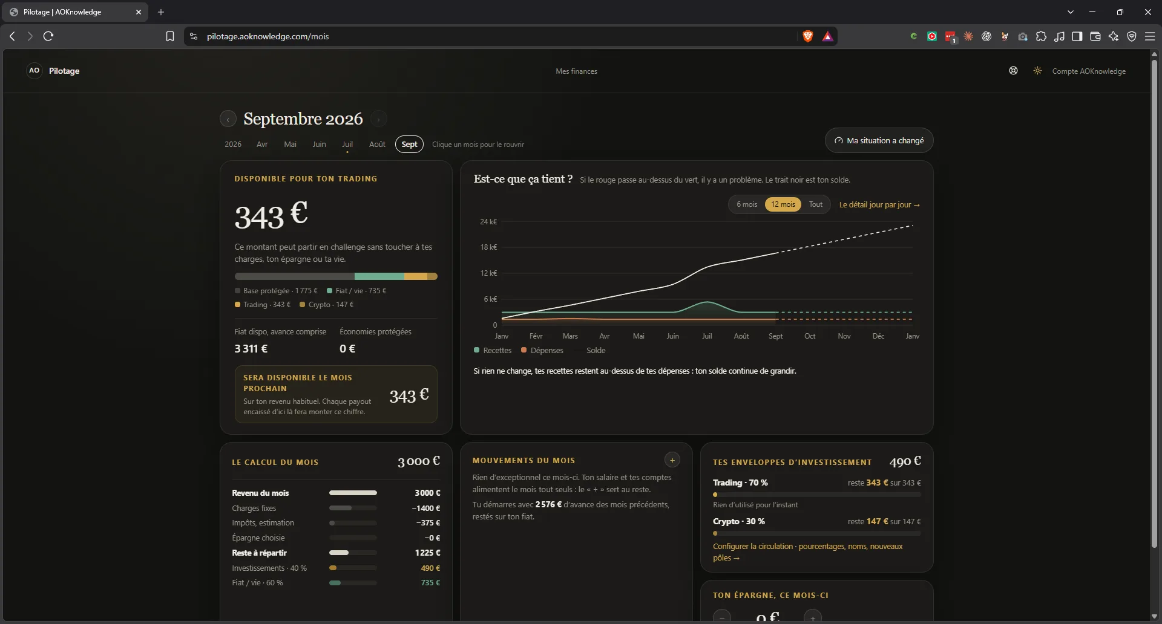
Task: Open Brave Rewards triangle icon
Action: coord(827,36)
